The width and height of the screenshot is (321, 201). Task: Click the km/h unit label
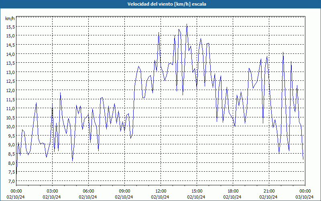[x=10, y=18]
